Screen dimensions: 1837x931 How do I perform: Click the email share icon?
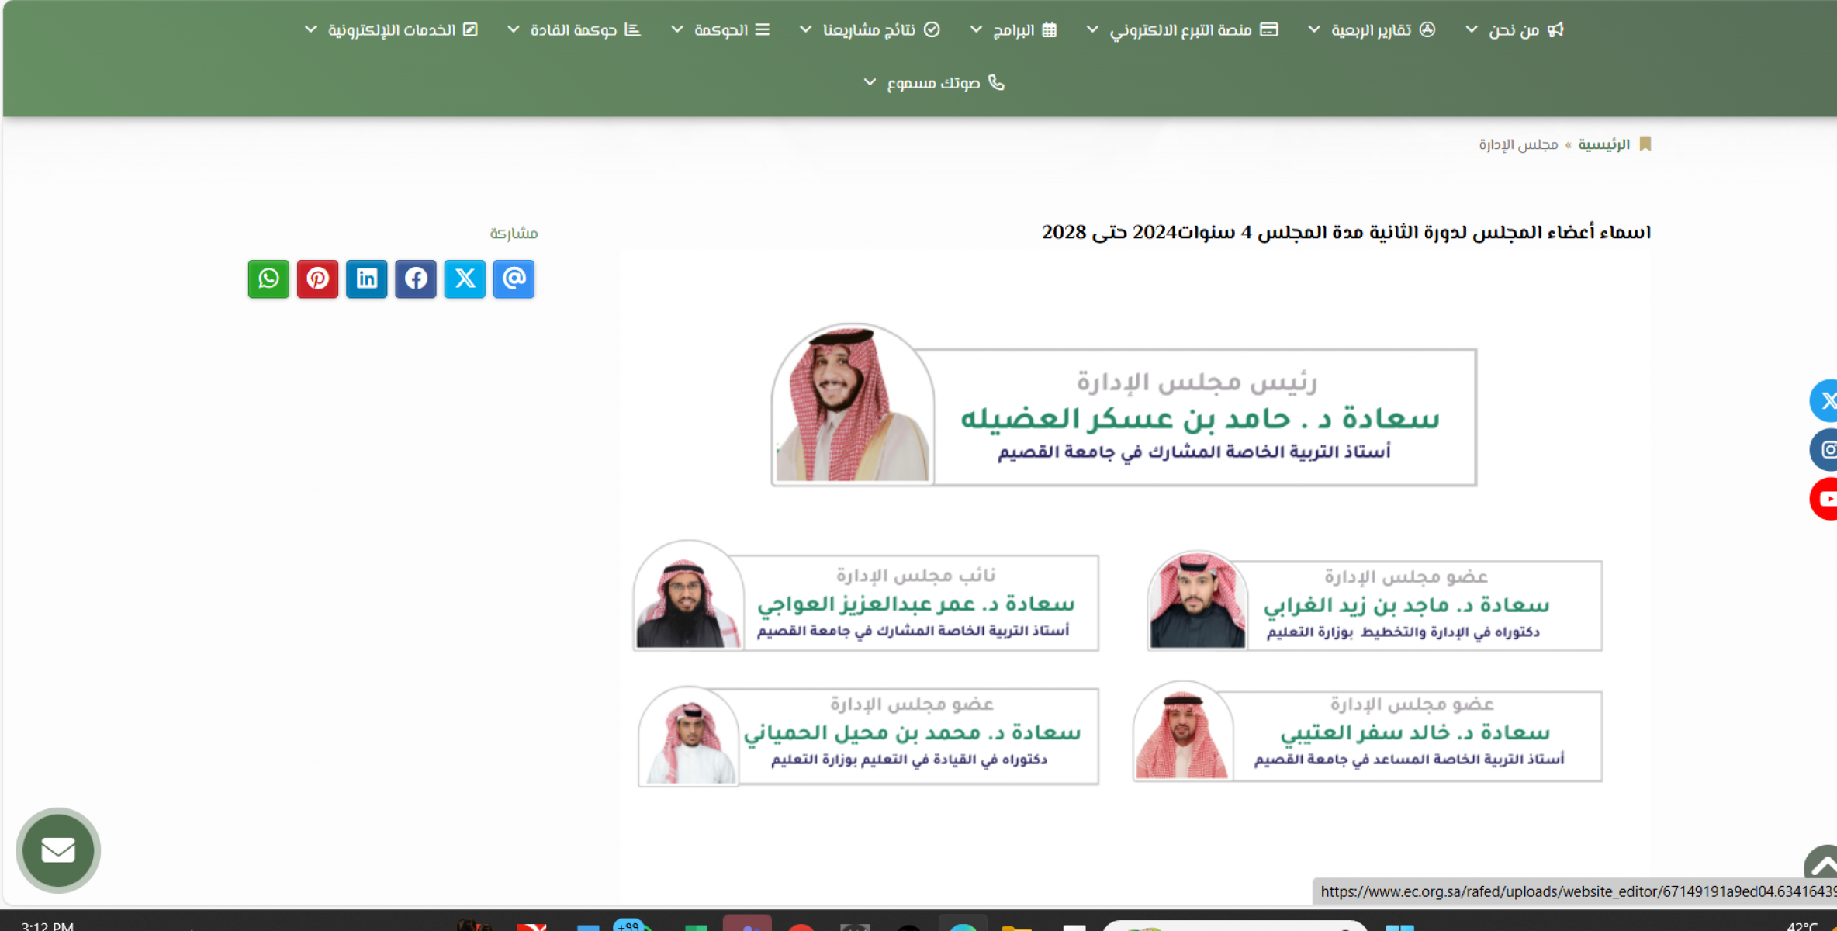(x=514, y=279)
